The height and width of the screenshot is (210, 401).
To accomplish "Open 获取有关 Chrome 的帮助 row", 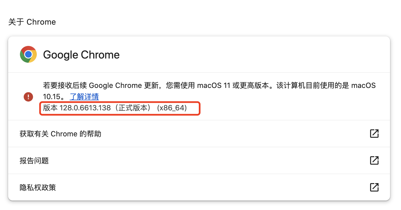I will click(x=60, y=134).
